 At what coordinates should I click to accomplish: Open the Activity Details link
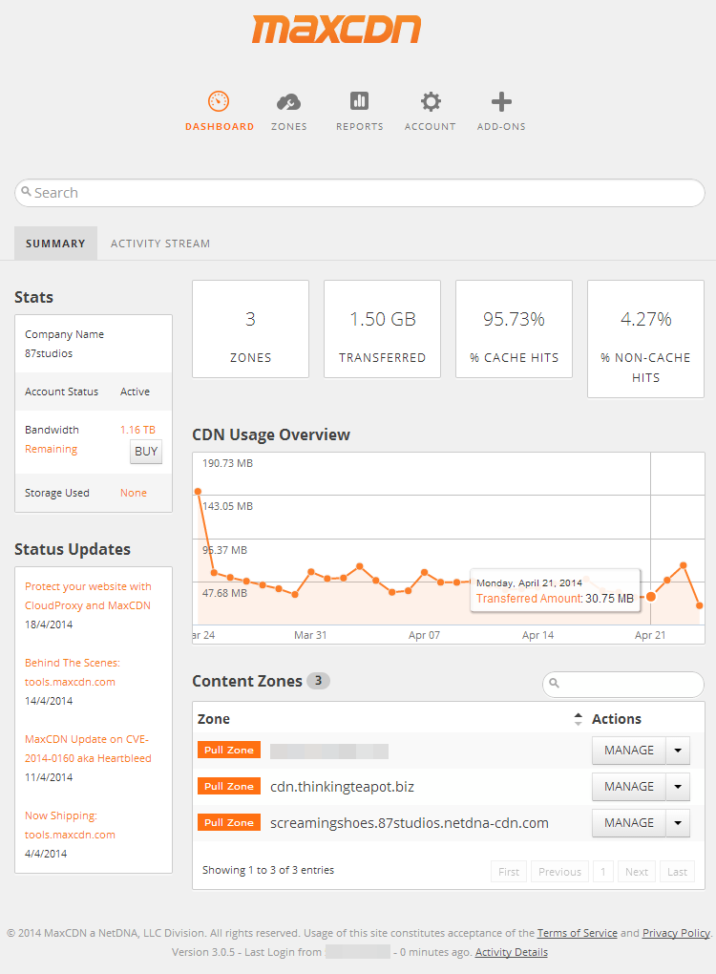pos(511,952)
